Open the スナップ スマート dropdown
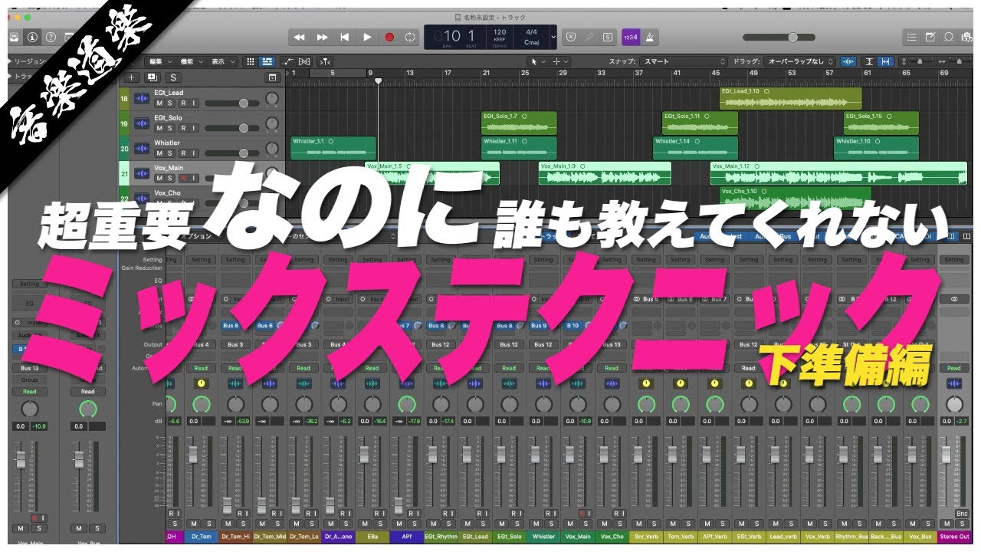The height and width of the screenshot is (552, 981). pos(684,61)
